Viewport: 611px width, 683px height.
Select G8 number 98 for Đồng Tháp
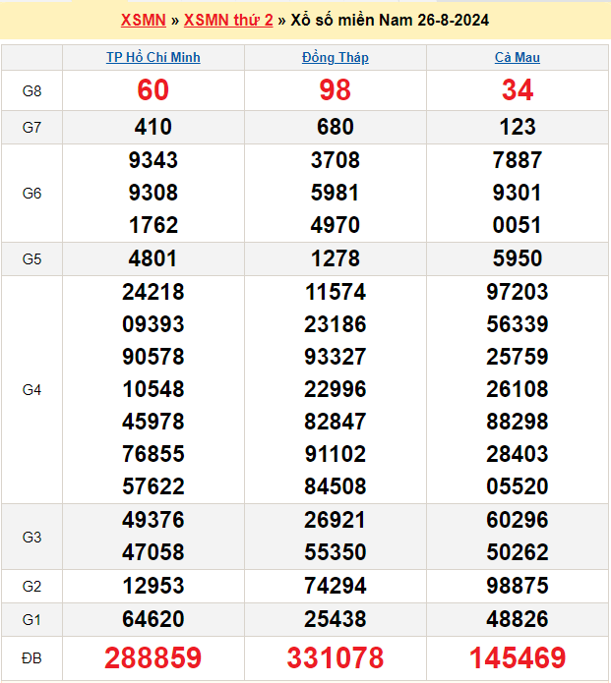(x=336, y=90)
